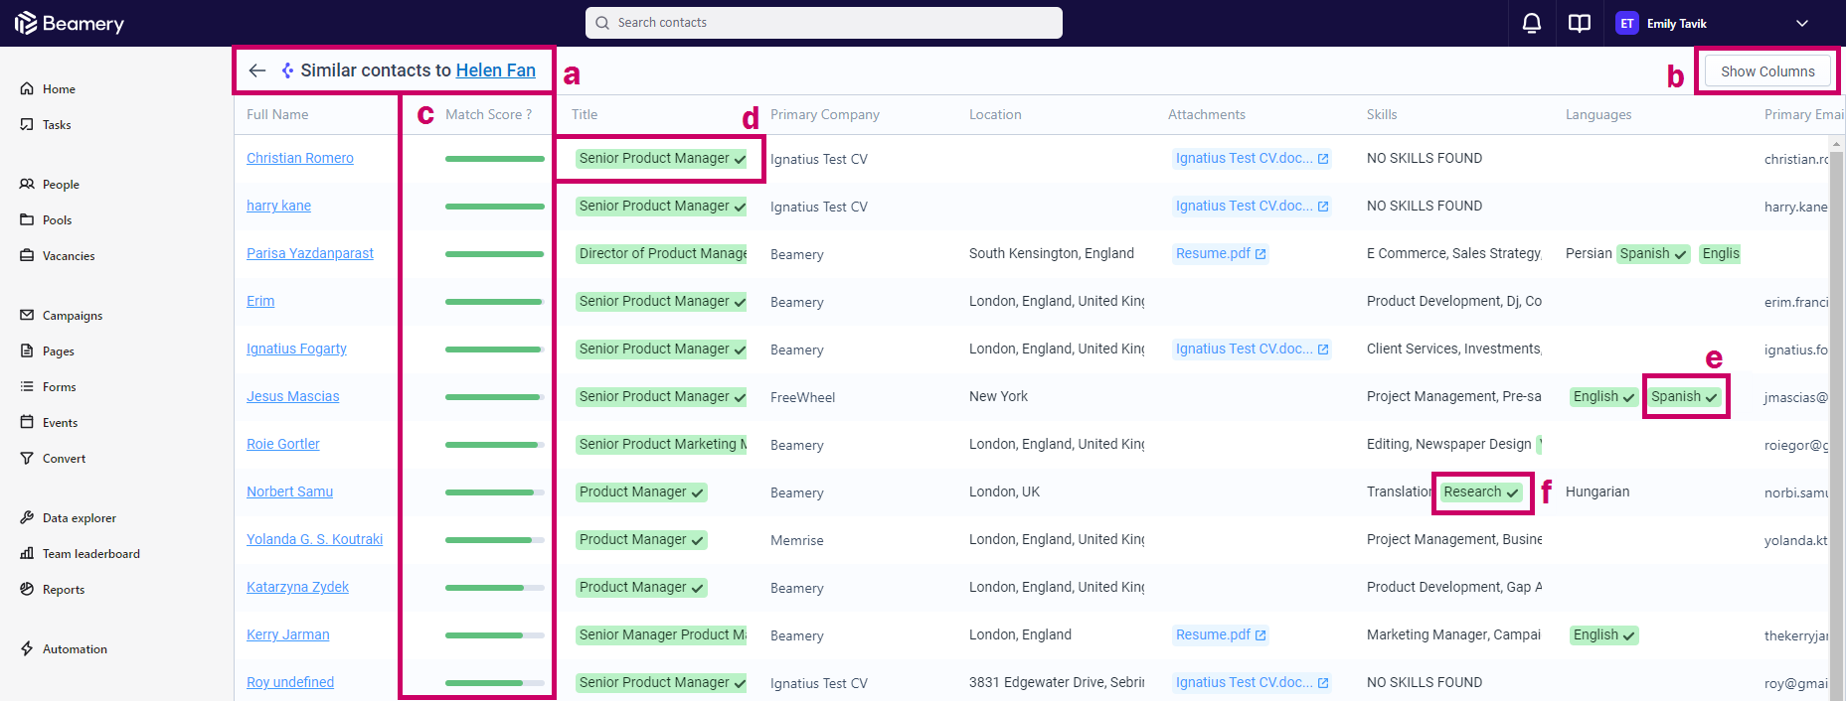Image resolution: width=1846 pixels, height=701 pixels.
Task: Click the Languages column header
Action: tap(1598, 114)
